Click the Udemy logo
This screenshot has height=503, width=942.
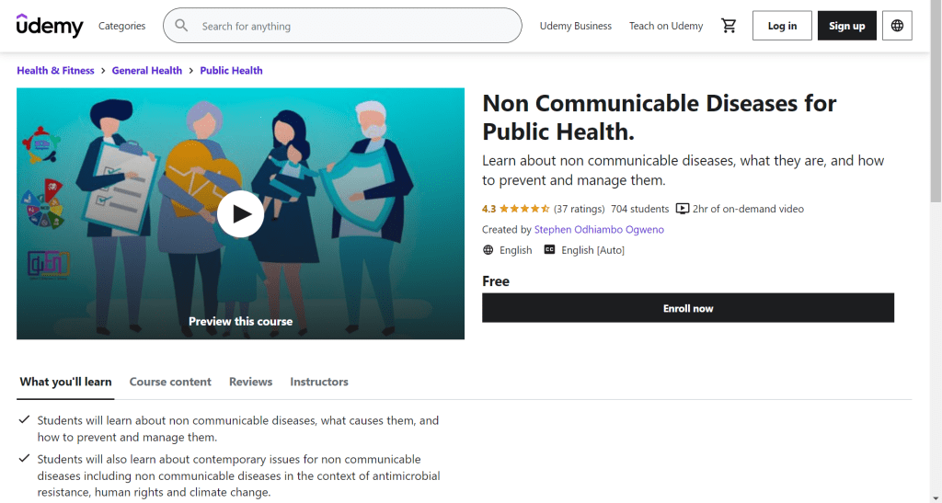pos(50,26)
